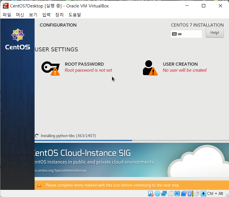The height and width of the screenshot is (197, 229).
Task: Click the keyboard layout icon
Action: (x=174, y=34)
